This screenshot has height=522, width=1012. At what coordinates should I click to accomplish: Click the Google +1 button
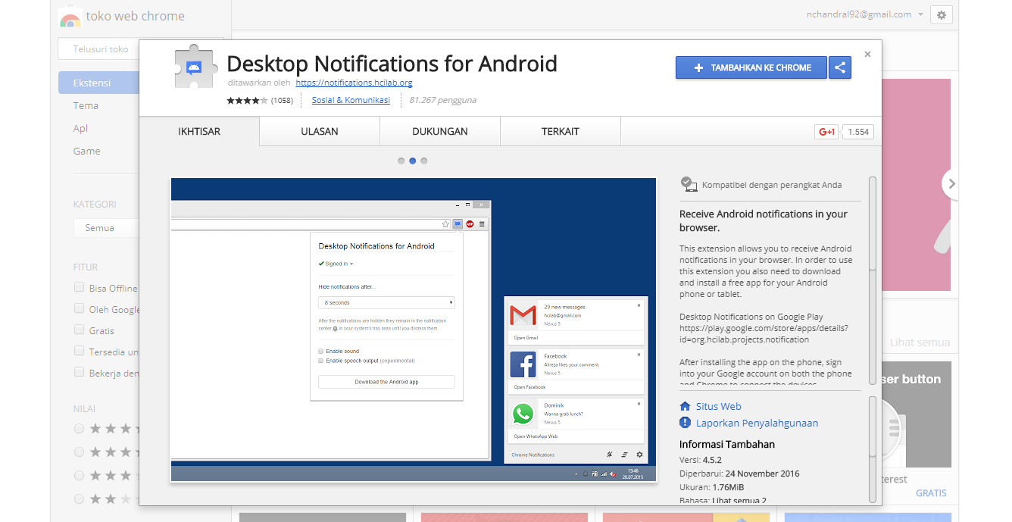[826, 132]
